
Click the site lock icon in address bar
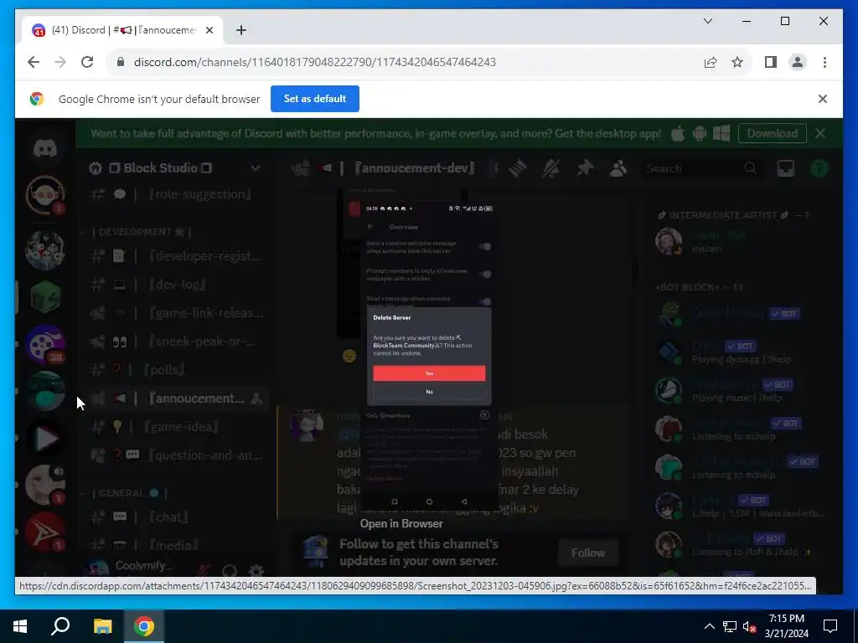(x=121, y=62)
